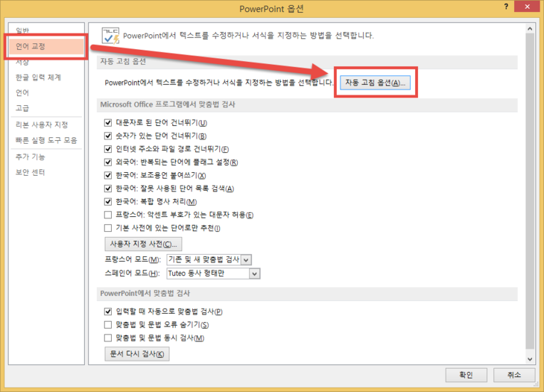Uncheck 숫자가 있는 단어 건너뛰기
This screenshot has height=392, width=544.
tap(108, 136)
